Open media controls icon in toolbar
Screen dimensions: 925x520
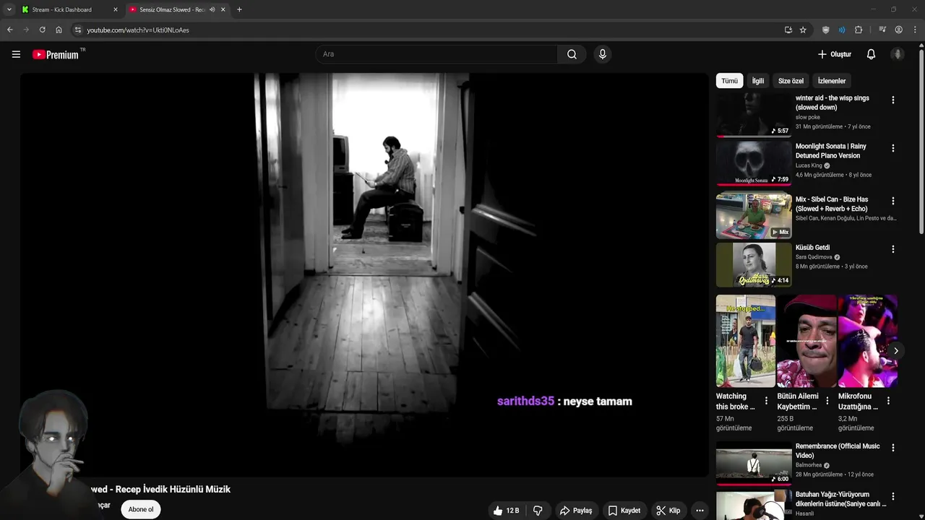882,30
